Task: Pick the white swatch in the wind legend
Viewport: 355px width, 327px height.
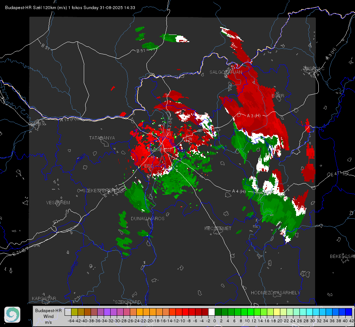Action: [211, 312]
